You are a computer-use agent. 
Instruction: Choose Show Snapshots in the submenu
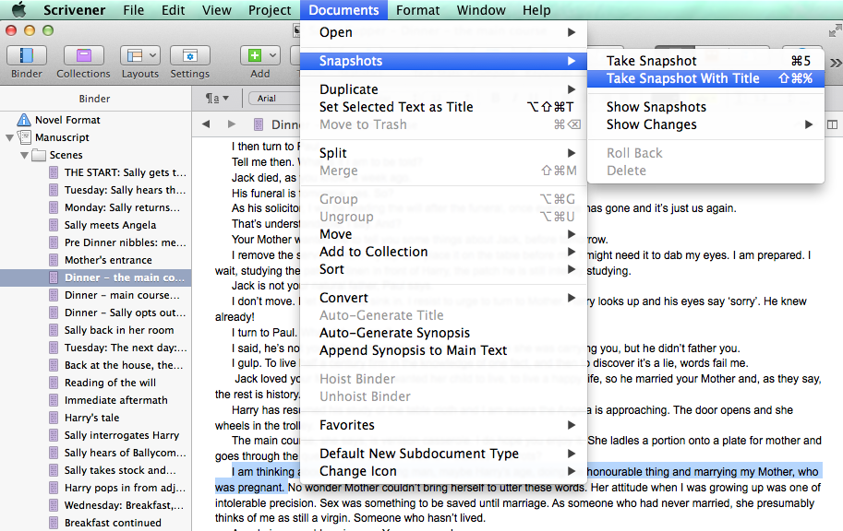click(x=705, y=107)
